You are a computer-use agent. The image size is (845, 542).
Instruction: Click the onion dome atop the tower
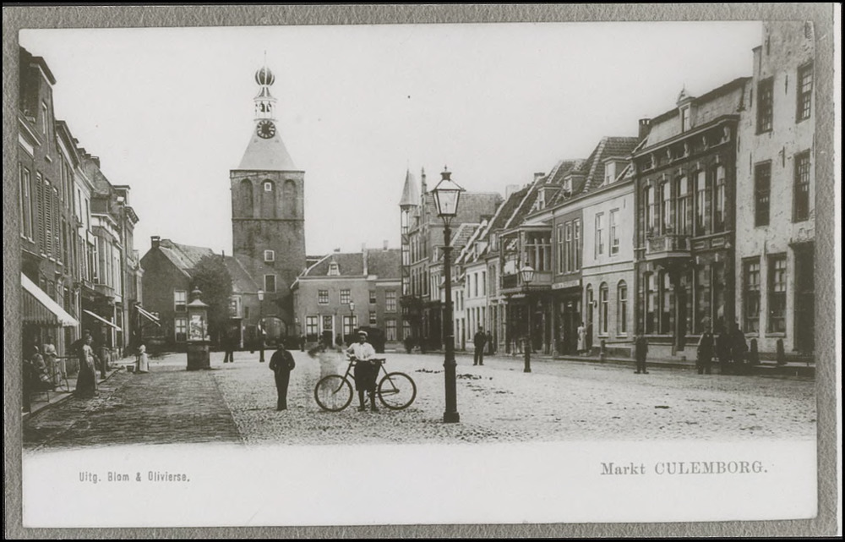tap(264, 76)
